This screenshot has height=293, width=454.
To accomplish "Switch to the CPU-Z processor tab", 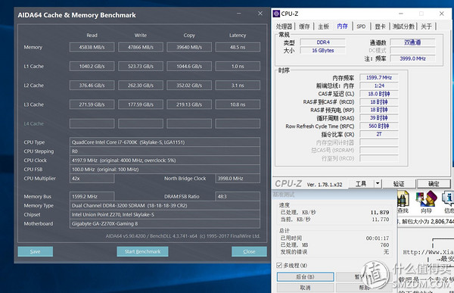I will 284,26.
